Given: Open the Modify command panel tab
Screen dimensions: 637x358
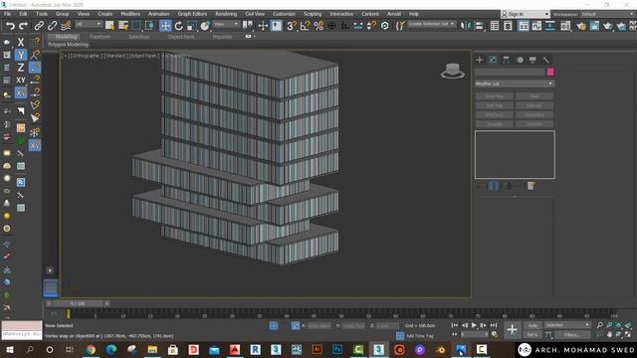Looking at the screenshot, I should [x=493, y=60].
